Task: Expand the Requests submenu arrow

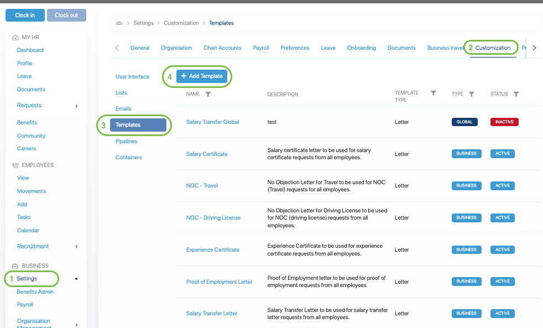Action: pos(77,106)
